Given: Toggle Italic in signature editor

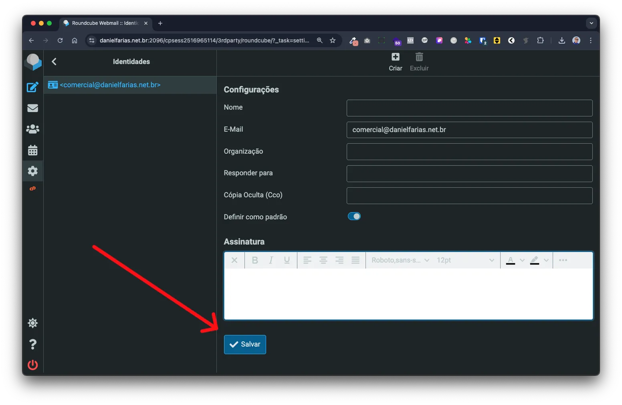Looking at the screenshot, I should click(271, 260).
